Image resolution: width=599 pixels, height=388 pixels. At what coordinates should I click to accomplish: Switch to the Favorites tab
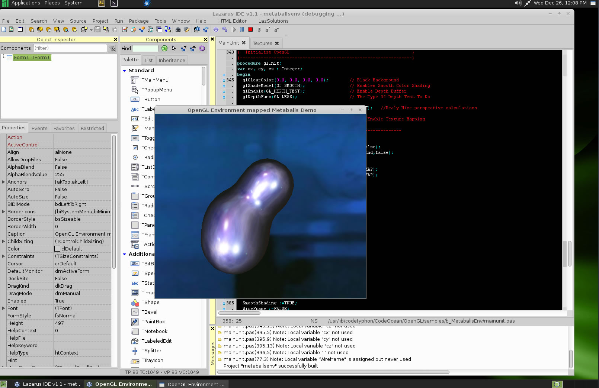pos(64,128)
